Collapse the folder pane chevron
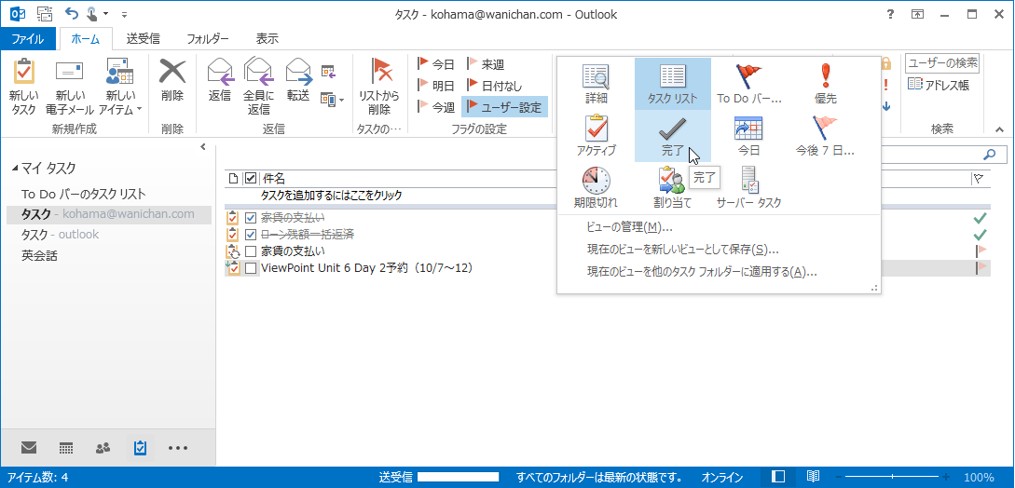Image resolution: width=1015 pixels, height=488 pixels. click(202, 146)
